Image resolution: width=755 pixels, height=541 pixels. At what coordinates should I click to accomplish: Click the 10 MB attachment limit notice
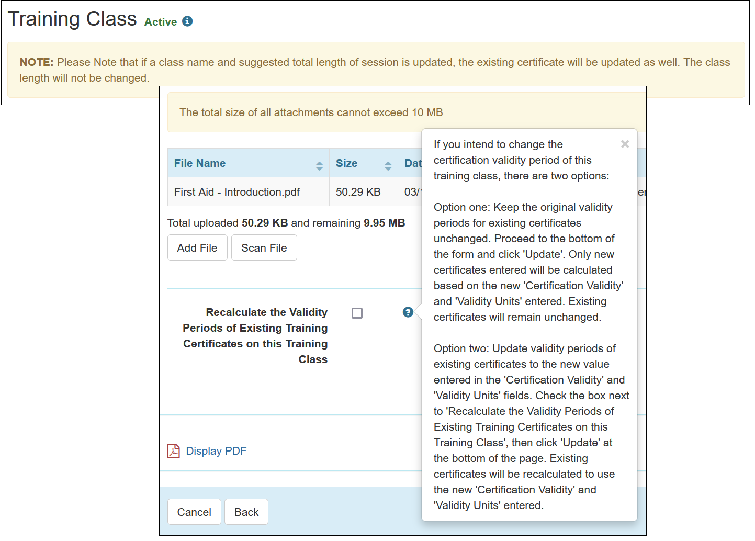click(x=311, y=112)
